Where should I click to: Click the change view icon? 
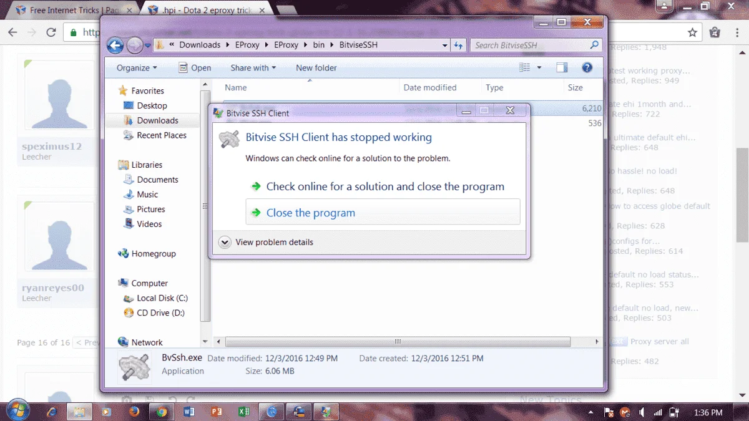[x=525, y=67]
